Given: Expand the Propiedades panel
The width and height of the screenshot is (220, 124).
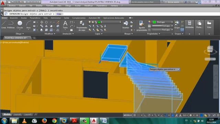Looking at the screenshot, I should [154, 34].
